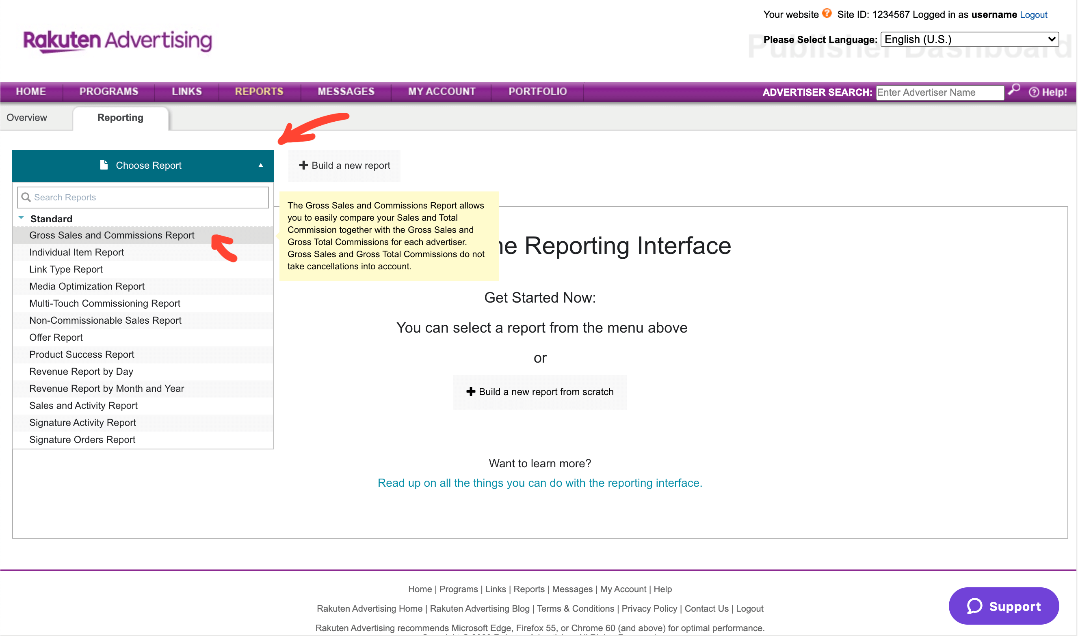Click the orange help icon beside Your website
This screenshot has width=1078, height=636.
coord(827,13)
